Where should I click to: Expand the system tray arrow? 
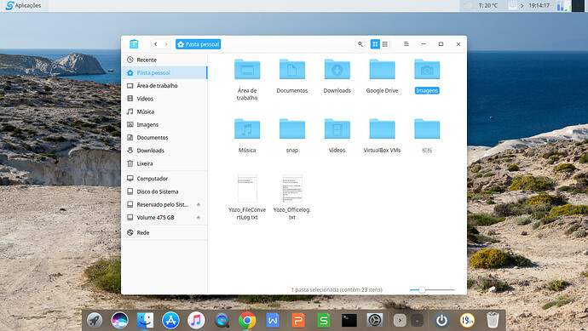(522, 6)
